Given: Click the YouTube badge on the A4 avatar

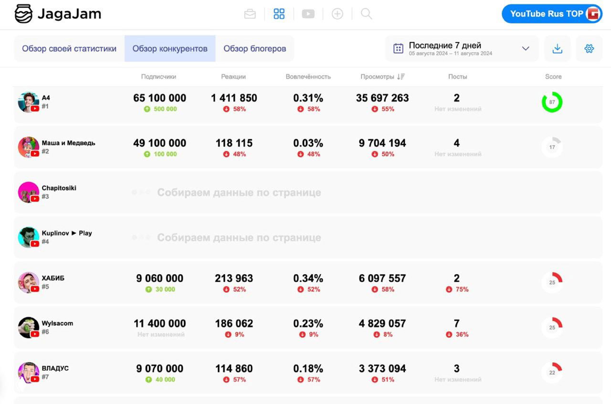Looking at the screenshot, I should click(x=34, y=108).
